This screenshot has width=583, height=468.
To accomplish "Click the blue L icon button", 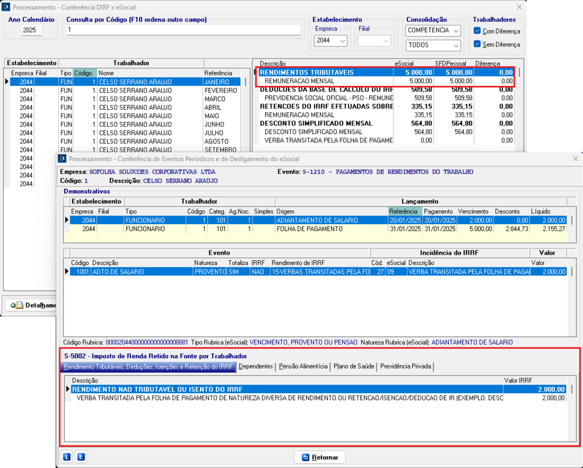I will click(x=66, y=457).
